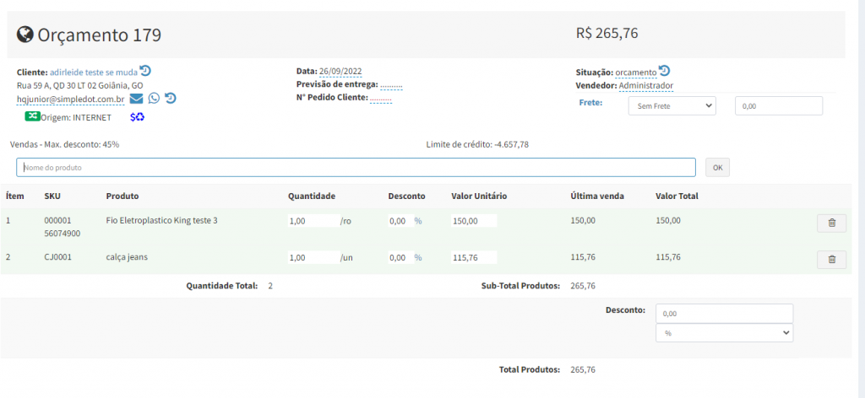Screen dimensions: 865x398
Task: Click history icon next to Situação
Action: pos(664,72)
